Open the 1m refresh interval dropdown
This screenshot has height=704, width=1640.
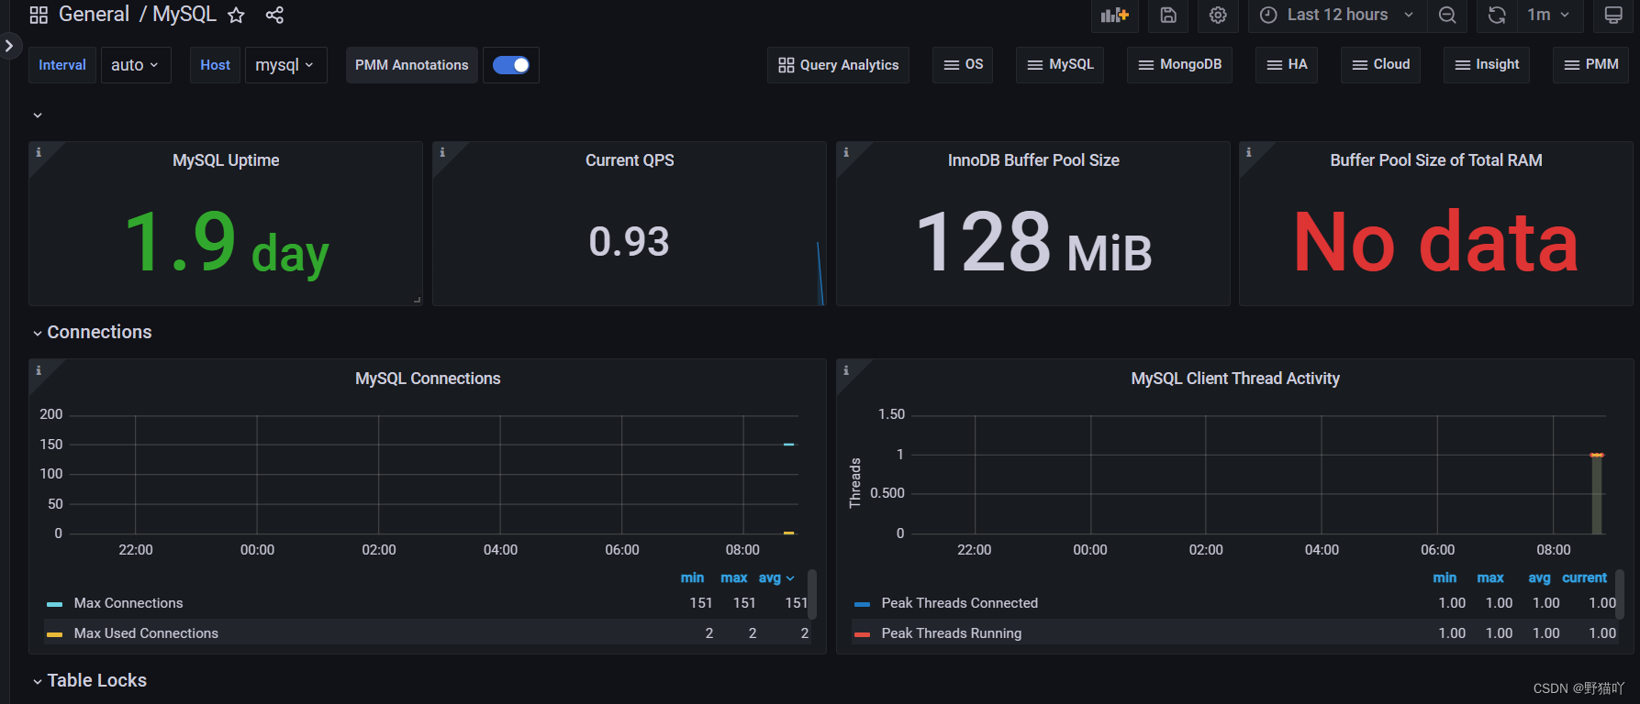click(1548, 15)
